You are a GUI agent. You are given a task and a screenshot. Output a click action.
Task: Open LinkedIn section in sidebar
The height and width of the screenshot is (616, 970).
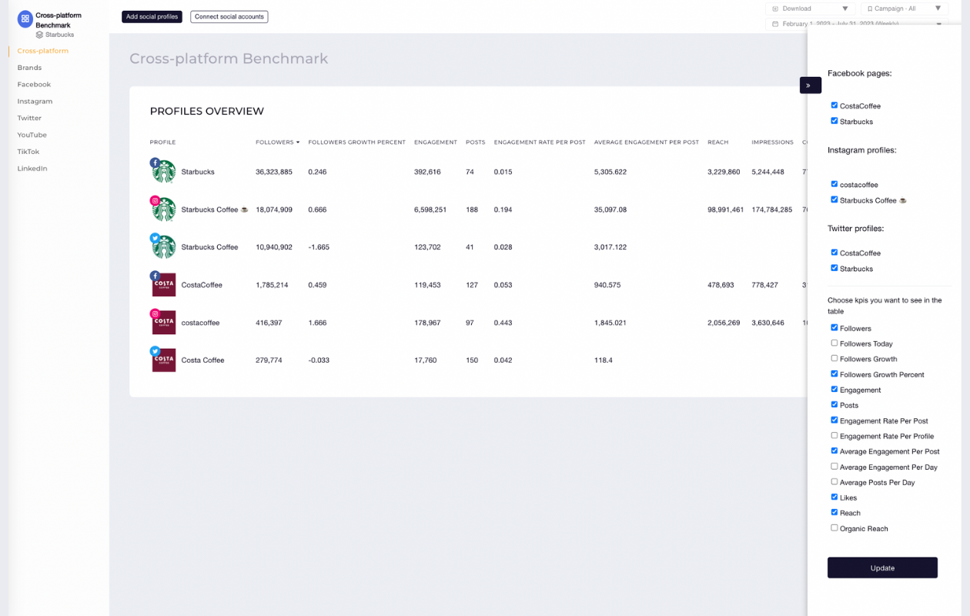pyautogui.click(x=32, y=169)
